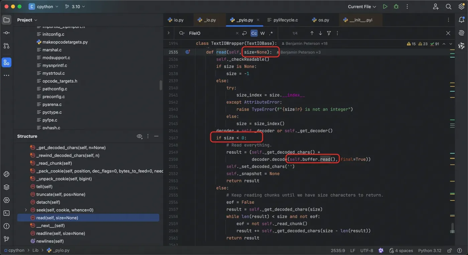Jump to next highlighted problem arrow
The width and height of the screenshot is (468, 255).
click(451, 44)
